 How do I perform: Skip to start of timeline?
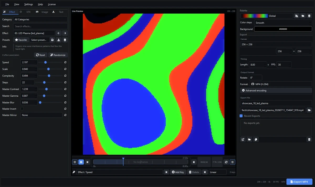87,162
